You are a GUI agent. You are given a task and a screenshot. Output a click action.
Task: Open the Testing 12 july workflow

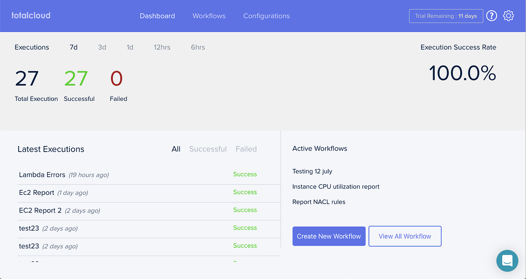[312, 171]
